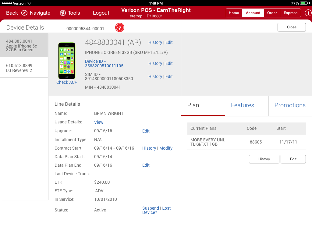Screen dimensions: 312x234
Task: Edit the SIM ID
Action: (x=169, y=76)
